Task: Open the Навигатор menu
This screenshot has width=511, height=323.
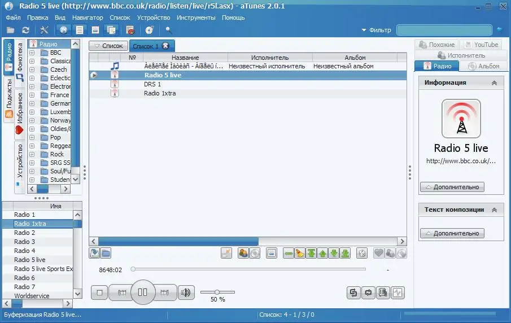Action: click(88, 18)
